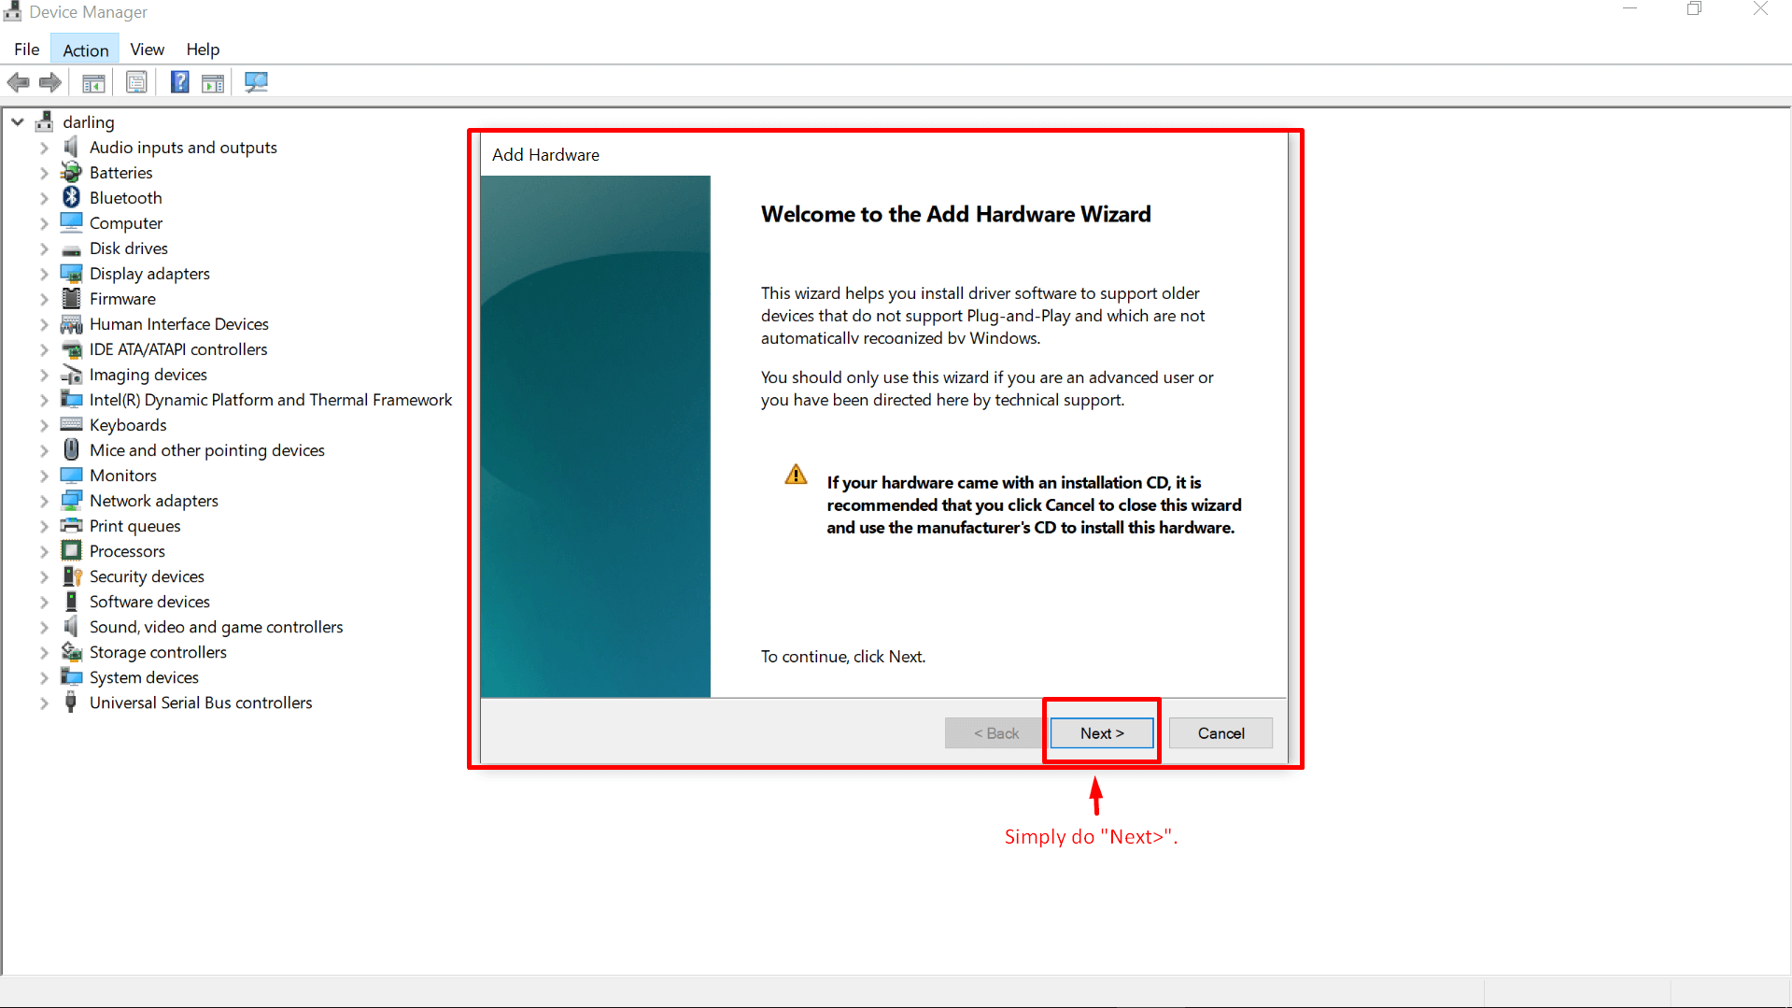Click the Properties toolbar icon
The width and height of the screenshot is (1792, 1008).
pos(136,82)
